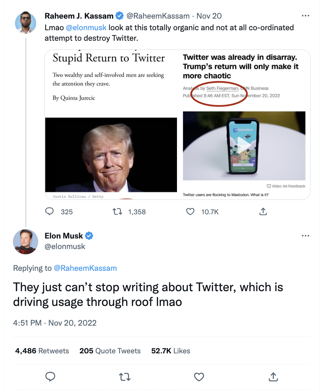
Task: Click the Nov 20 tweet date
Action: pyautogui.click(x=209, y=16)
